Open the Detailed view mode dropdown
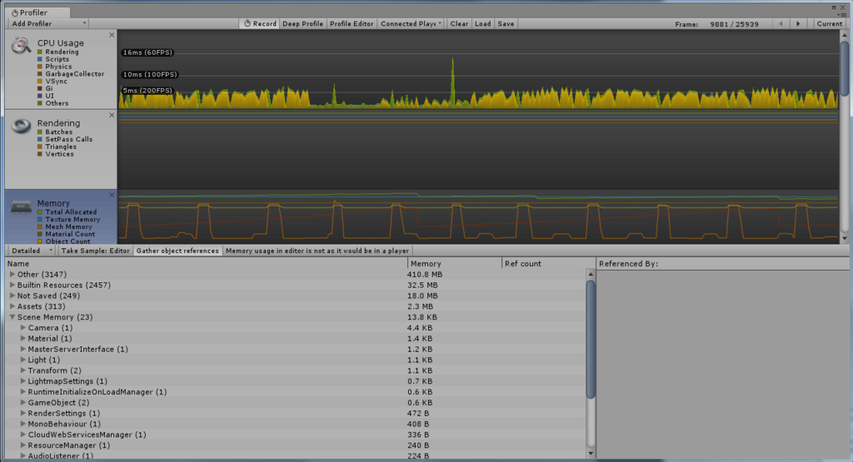Viewport: 853px width, 462px height. click(32, 251)
